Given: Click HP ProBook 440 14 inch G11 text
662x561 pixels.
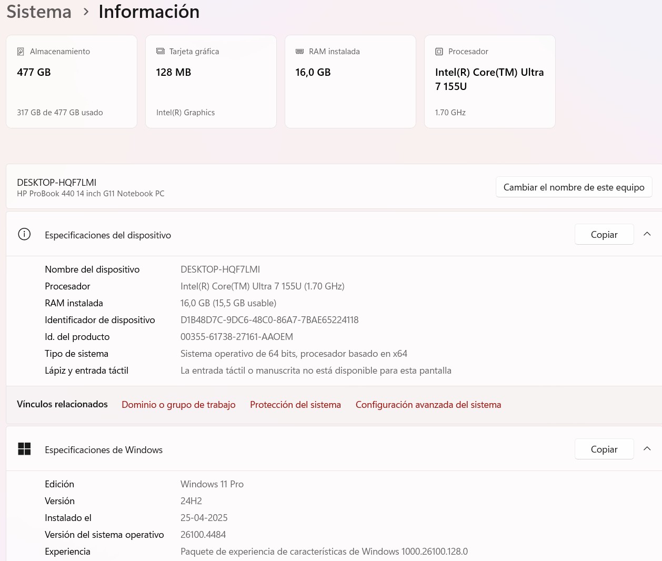Looking at the screenshot, I should (x=91, y=194).
